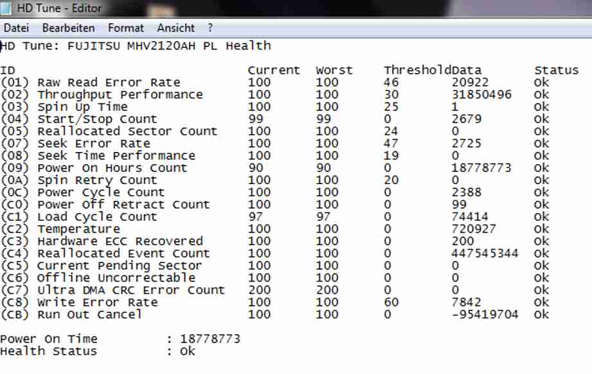This screenshot has height=374, width=592.
Task: Click the 'Power Off Retract Count' text
Action: click(123, 205)
